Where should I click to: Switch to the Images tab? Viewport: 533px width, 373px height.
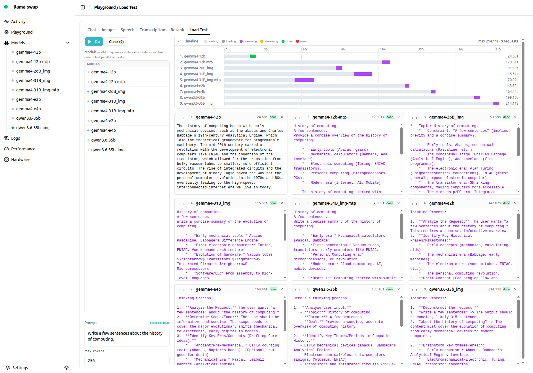(x=108, y=30)
